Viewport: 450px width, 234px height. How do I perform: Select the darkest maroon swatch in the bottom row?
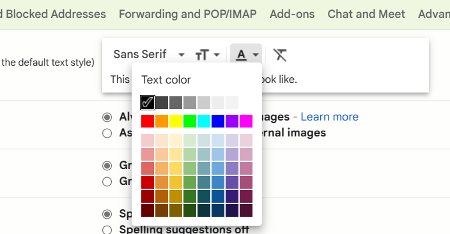click(148, 210)
